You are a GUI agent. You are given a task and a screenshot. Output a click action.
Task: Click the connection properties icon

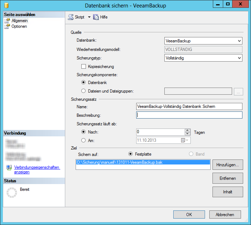tap(9, 167)
